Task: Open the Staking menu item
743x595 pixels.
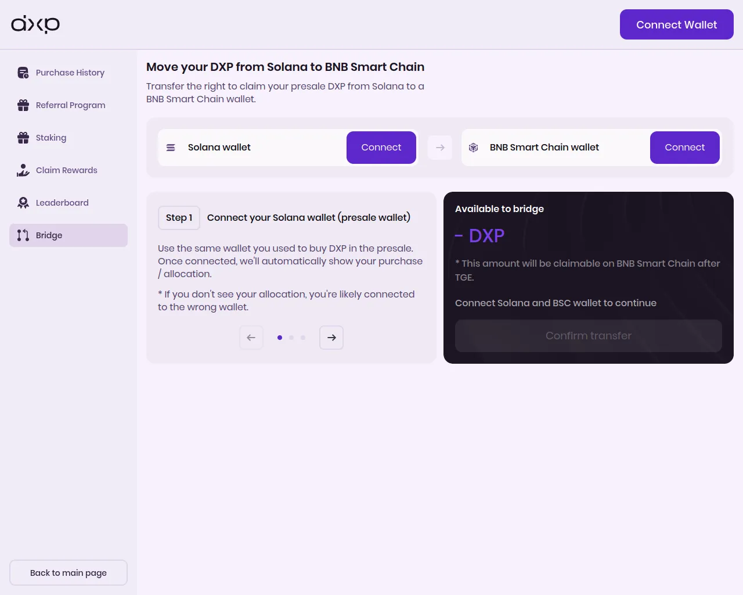Action: pos(51,138)
